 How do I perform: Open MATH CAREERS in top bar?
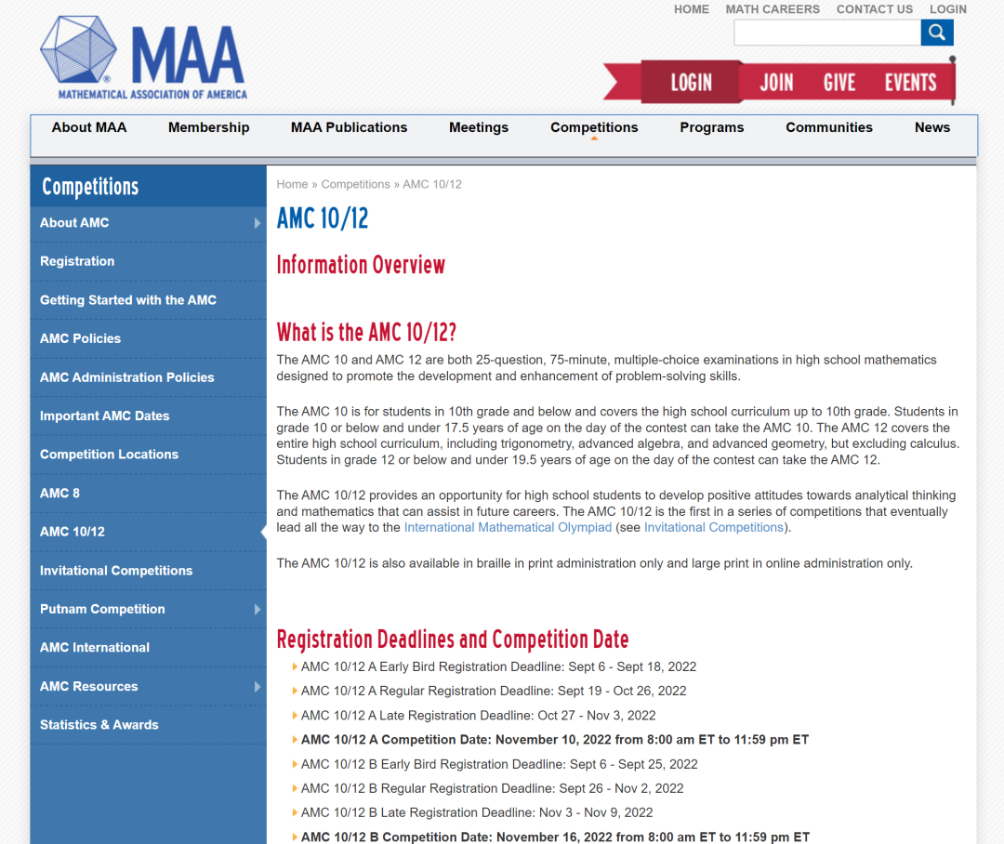(x=773, y=9)
